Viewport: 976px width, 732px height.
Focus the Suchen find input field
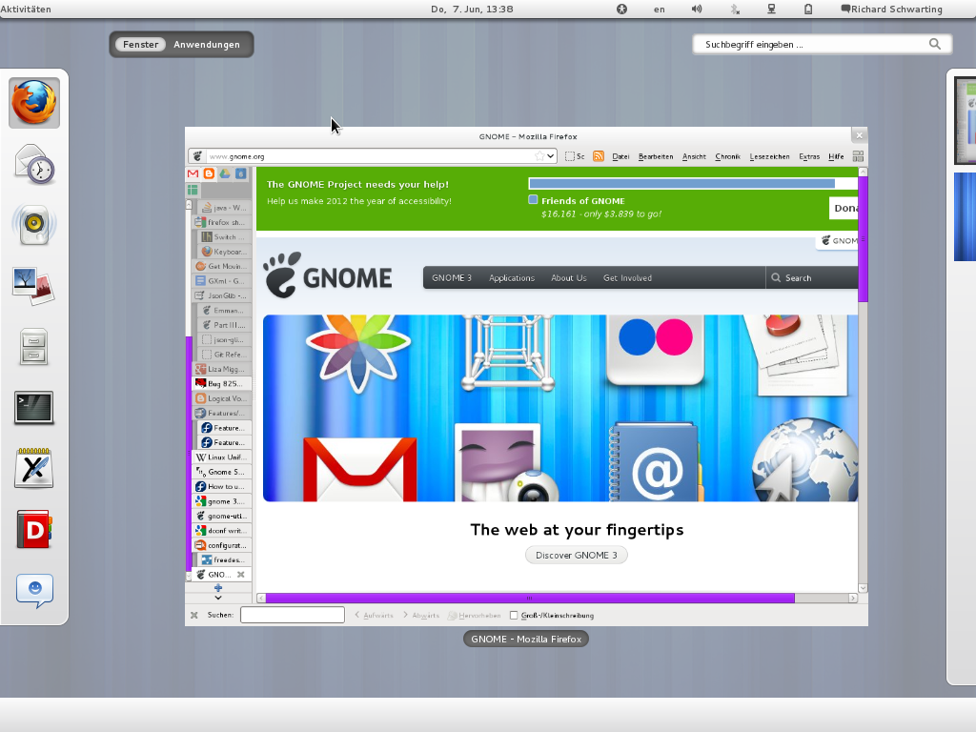293,615
